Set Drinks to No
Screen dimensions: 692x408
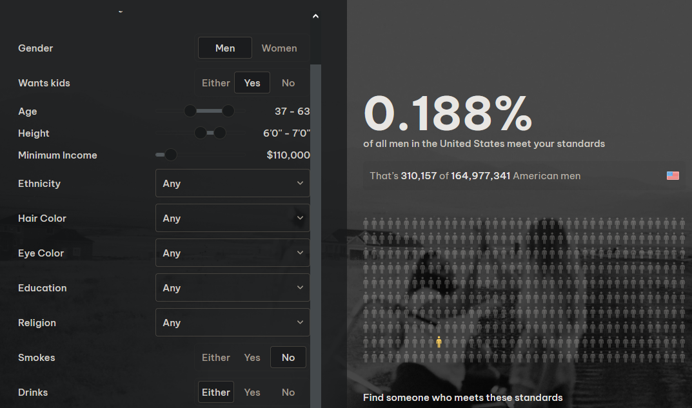tap(288, 392)
